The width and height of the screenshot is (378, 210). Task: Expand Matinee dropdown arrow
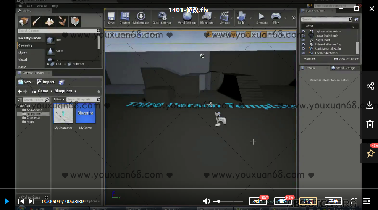coord(231,18)
